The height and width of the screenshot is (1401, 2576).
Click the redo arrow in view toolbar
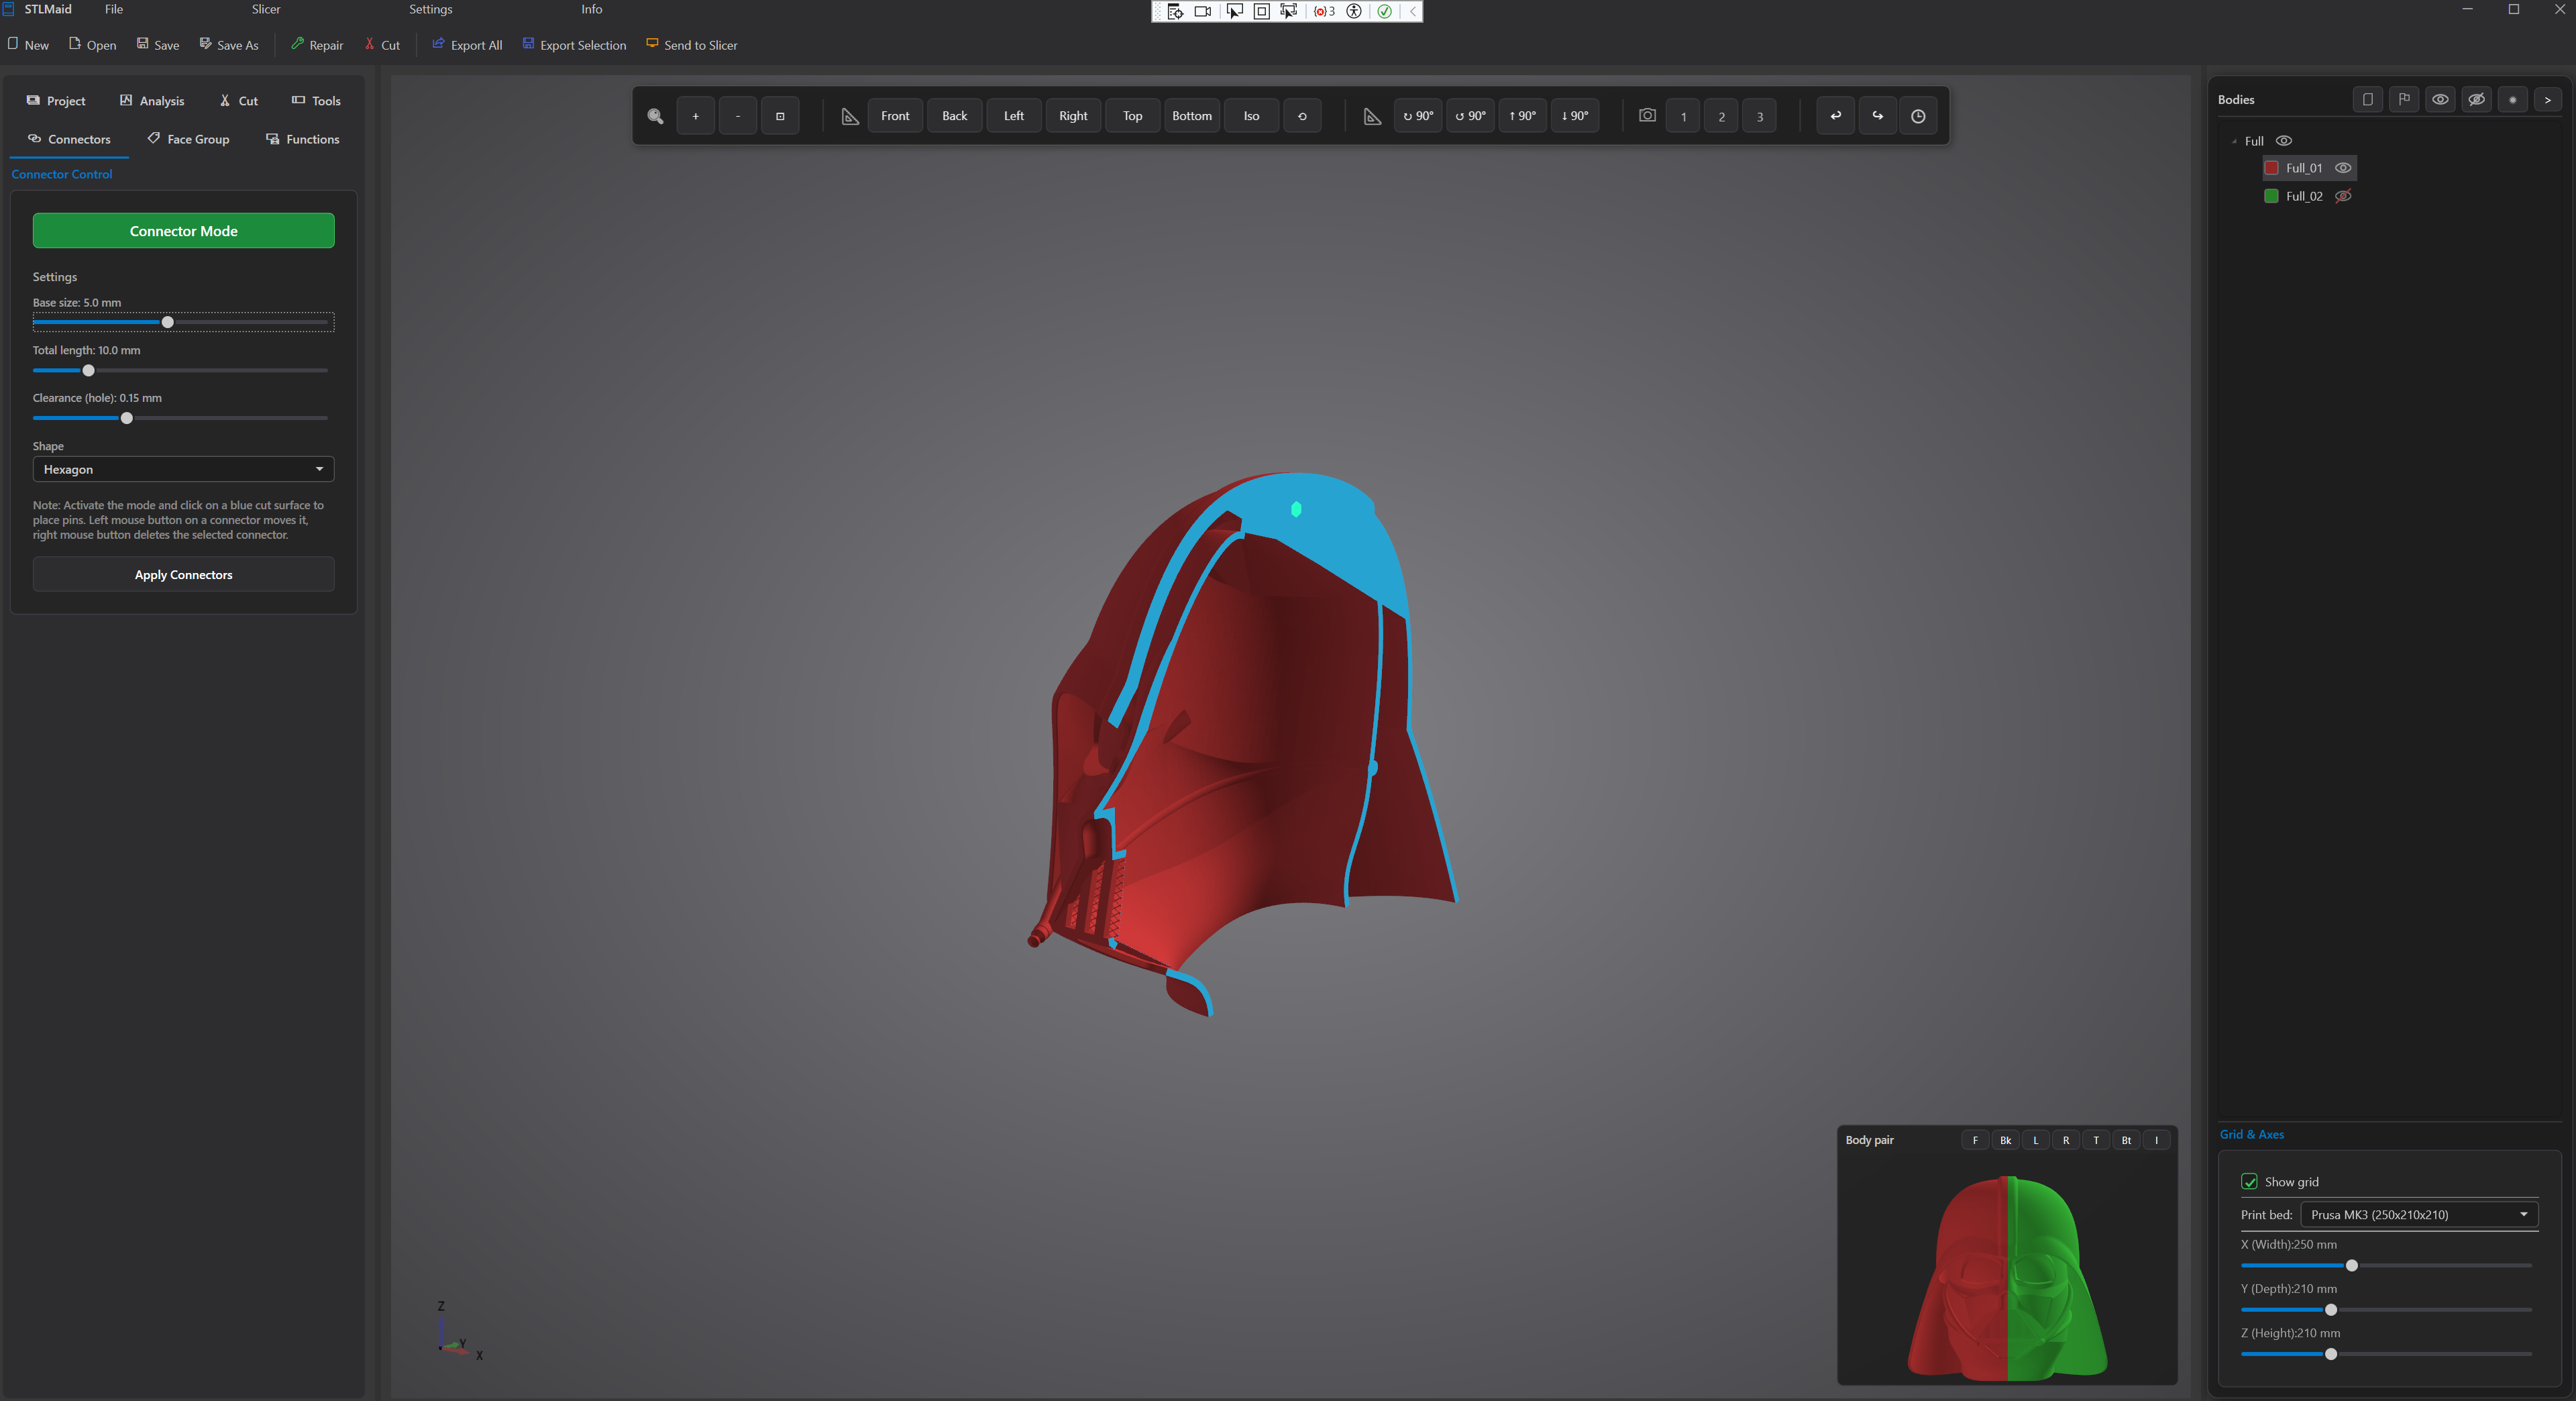1877,116
